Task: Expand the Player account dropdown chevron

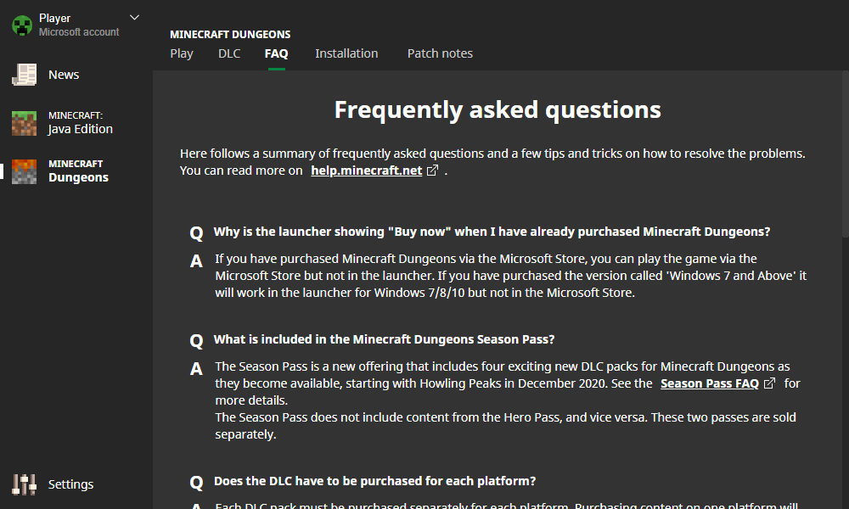Action: pyautogui.click(x=135, y=18)
